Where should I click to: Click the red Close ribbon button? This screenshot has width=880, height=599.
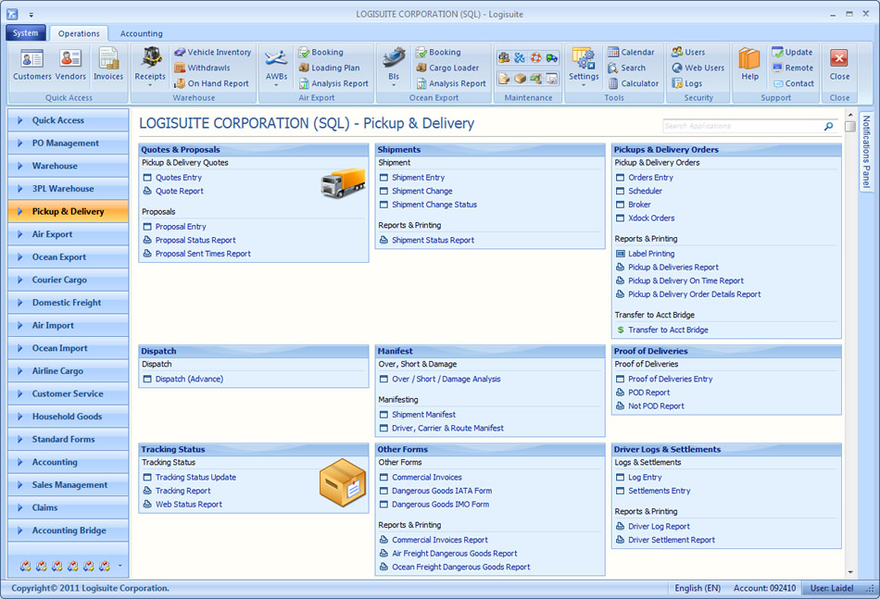tap(839, 65)
